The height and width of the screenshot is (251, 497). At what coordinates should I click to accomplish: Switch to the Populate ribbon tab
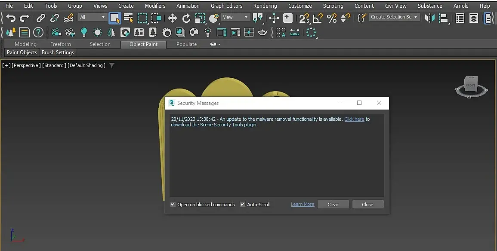point(186,44)
